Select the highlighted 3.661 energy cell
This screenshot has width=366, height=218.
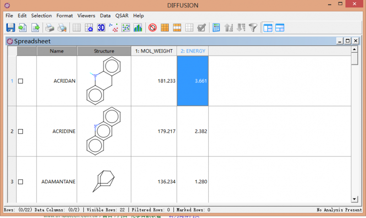[193, 81]
